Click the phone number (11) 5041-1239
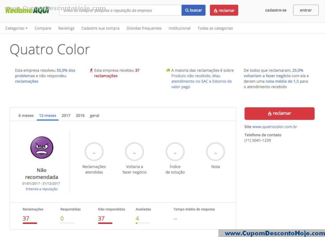 (x=258, y=140)
